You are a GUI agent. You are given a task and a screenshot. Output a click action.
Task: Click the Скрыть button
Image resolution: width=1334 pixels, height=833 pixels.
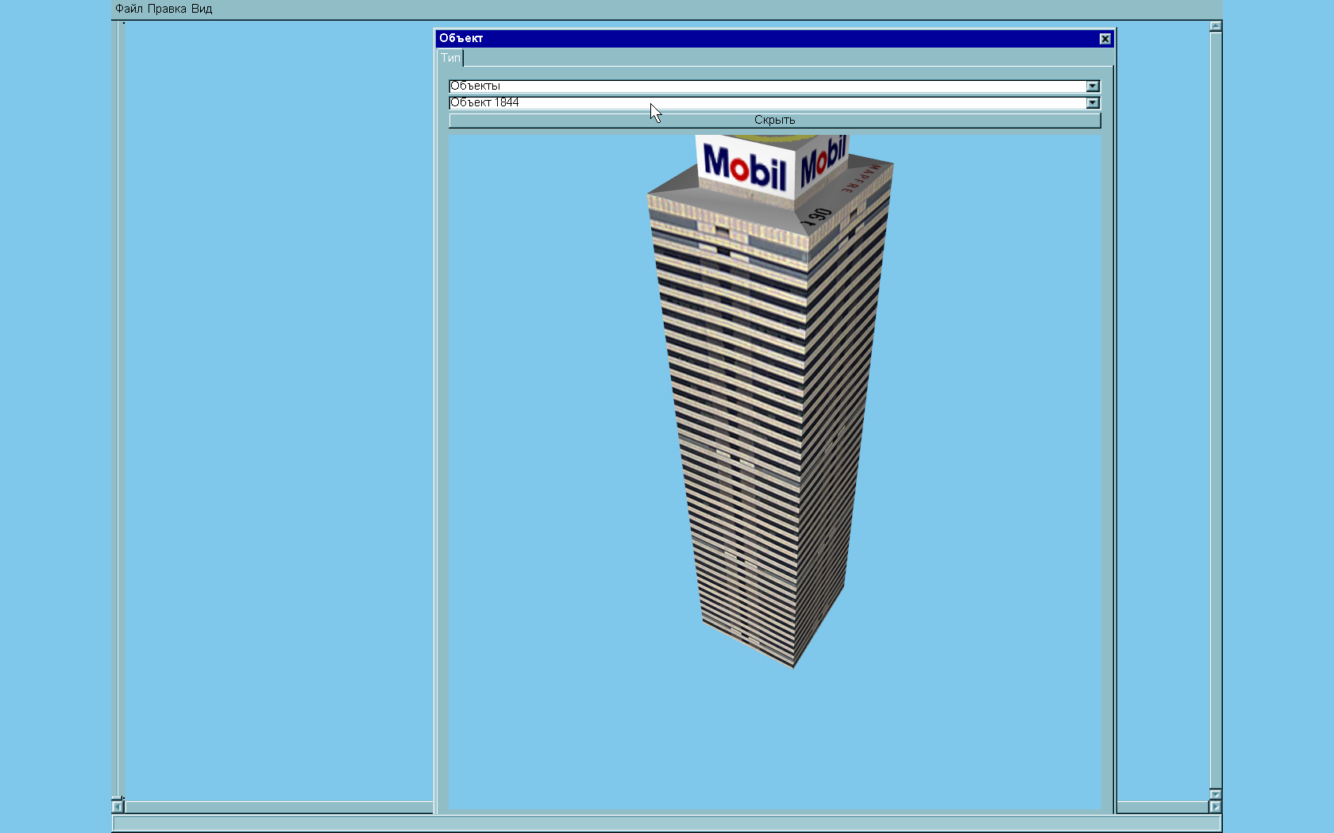[x=774, y=120]
